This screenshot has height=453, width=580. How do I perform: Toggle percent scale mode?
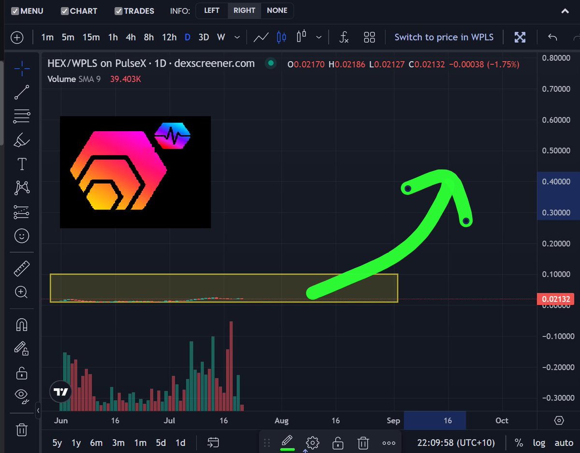click(519, 442)
